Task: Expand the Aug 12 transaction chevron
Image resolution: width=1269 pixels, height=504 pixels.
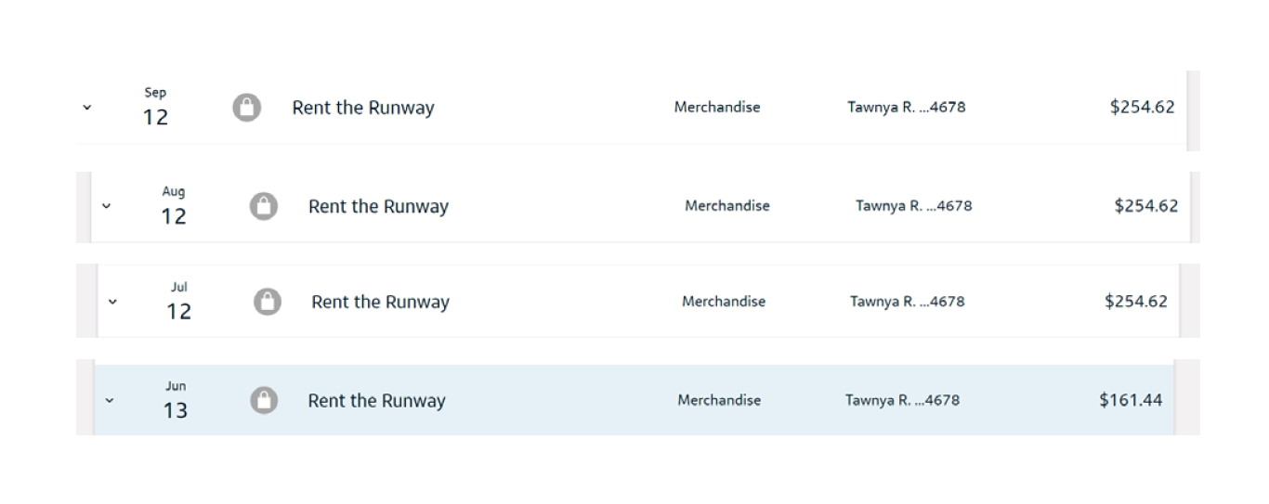Action: [106, 206]
